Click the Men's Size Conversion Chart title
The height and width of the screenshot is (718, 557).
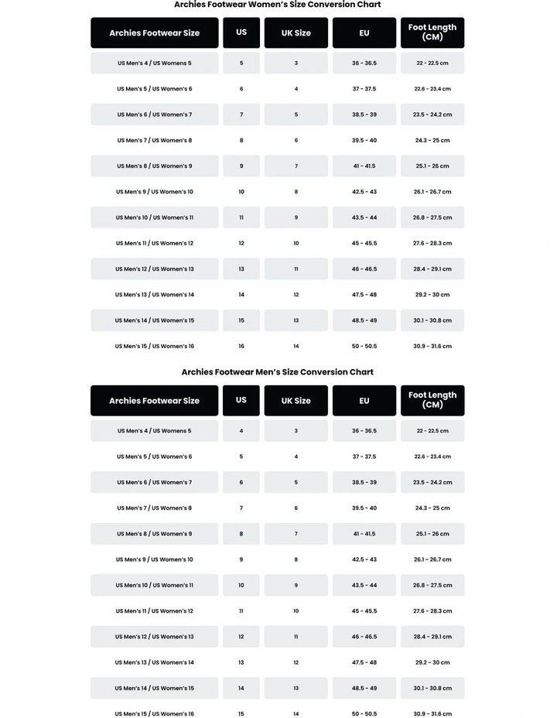278,372
